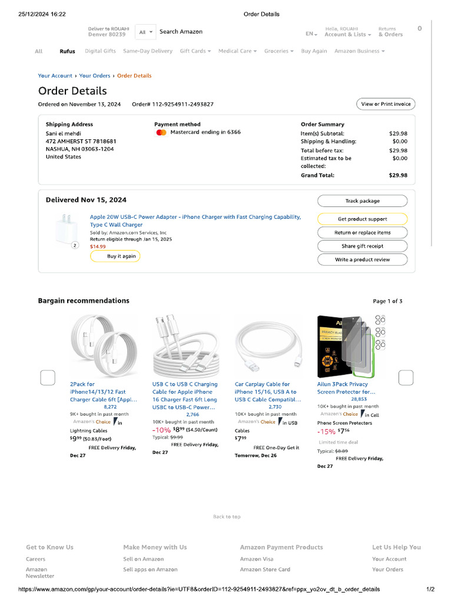Go to Your Orders breadcrumb link

95,76
